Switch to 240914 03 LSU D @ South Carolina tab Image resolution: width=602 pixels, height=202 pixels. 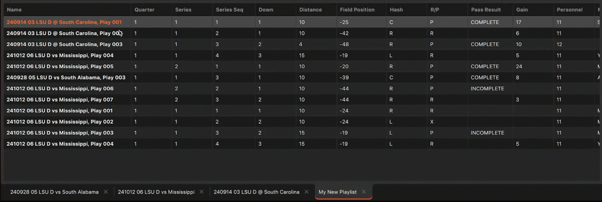256,192
